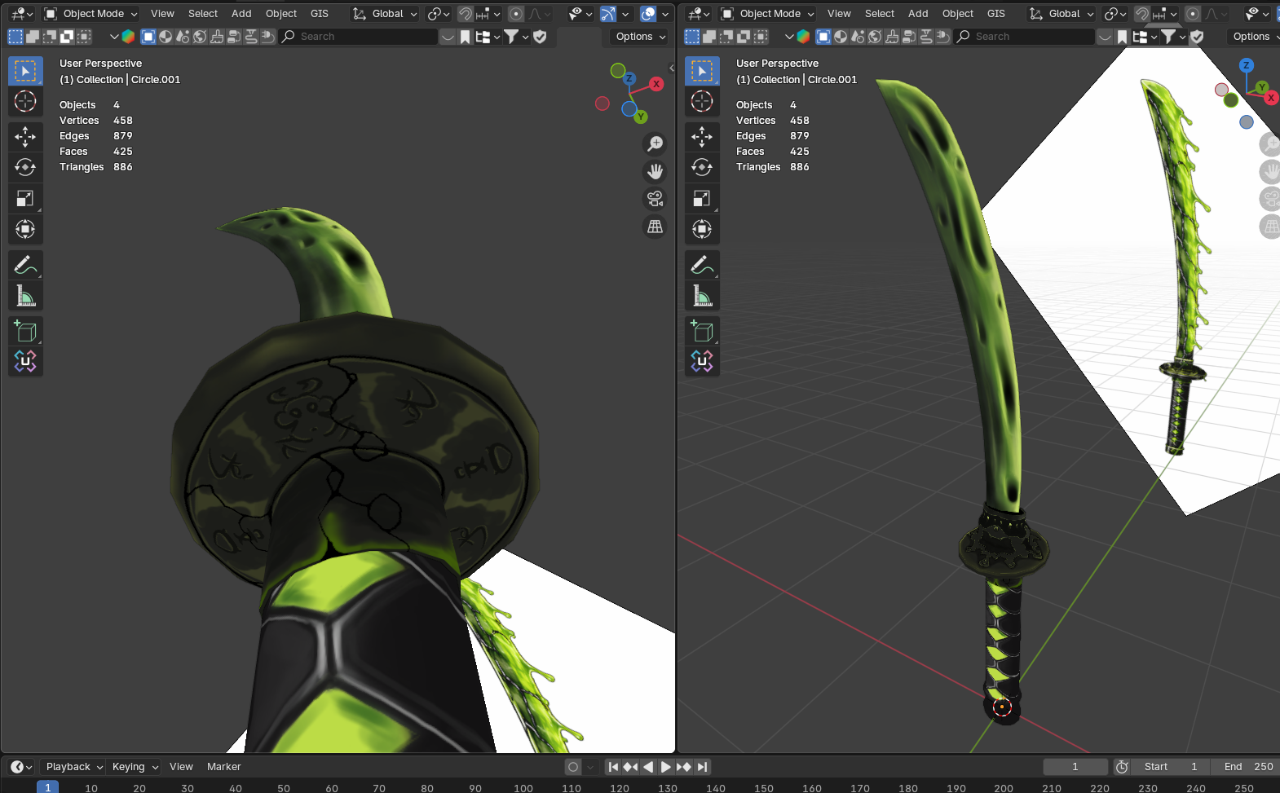Activate the Rotate tool in left viewport
Screen dimensions: 1280x793
coord(25,167)
